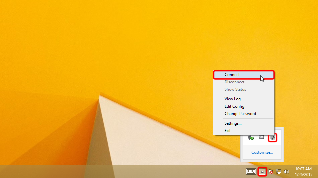
Task: Click the Action Center flag icon
Action: 270,172
